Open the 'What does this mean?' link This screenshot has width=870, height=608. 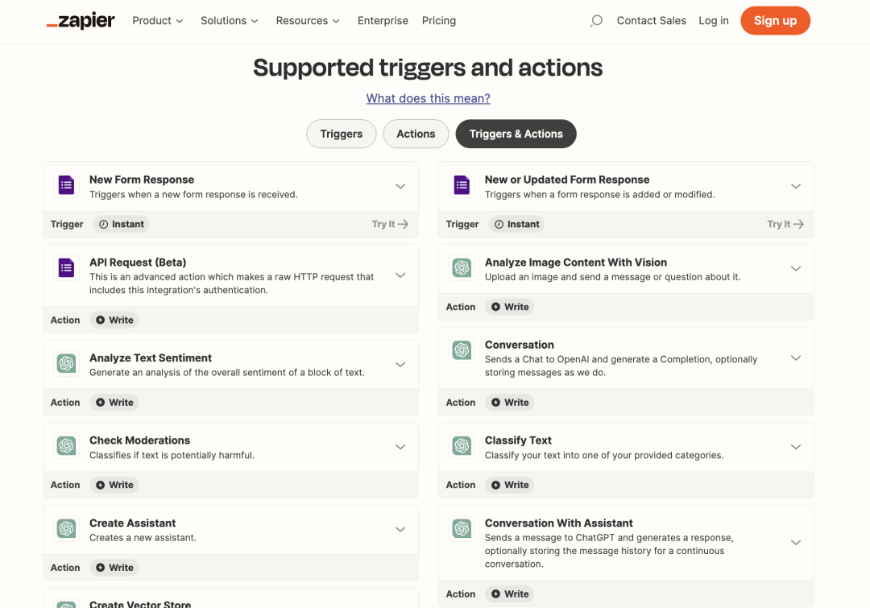[x=429, y=98]
